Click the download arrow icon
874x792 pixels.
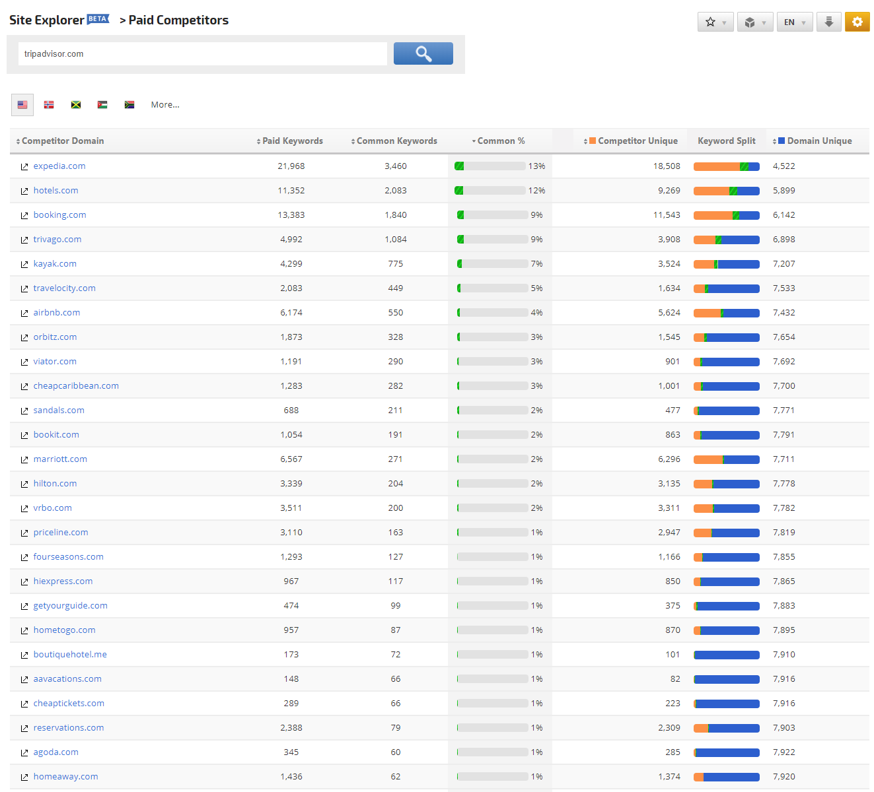pyautogui.click(x=828, y=22)
